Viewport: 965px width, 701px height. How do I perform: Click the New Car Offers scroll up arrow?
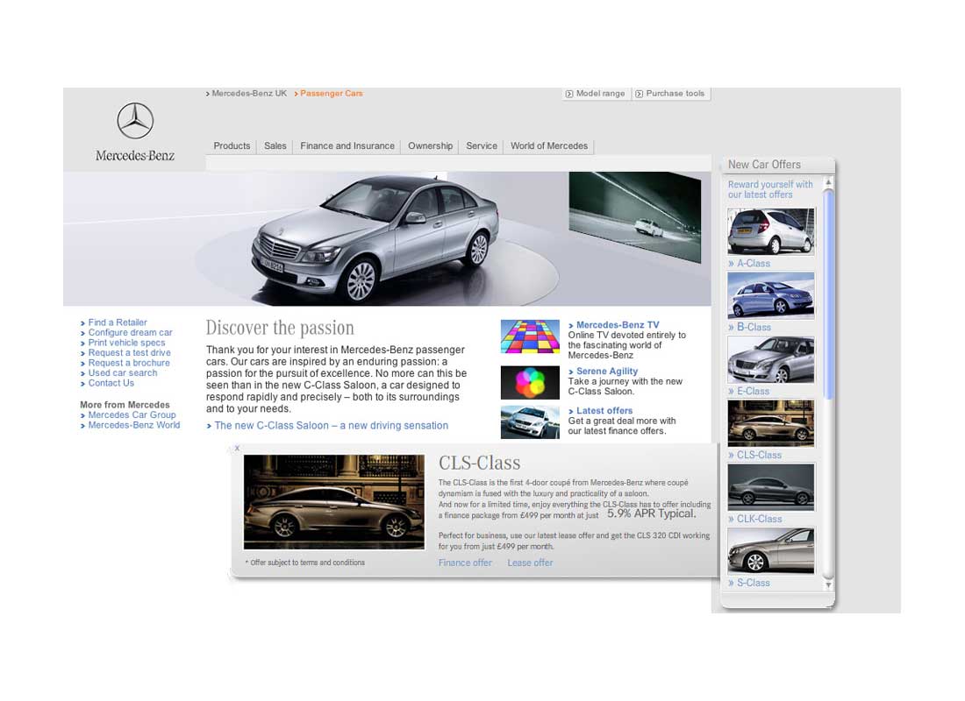pos(828,182)
